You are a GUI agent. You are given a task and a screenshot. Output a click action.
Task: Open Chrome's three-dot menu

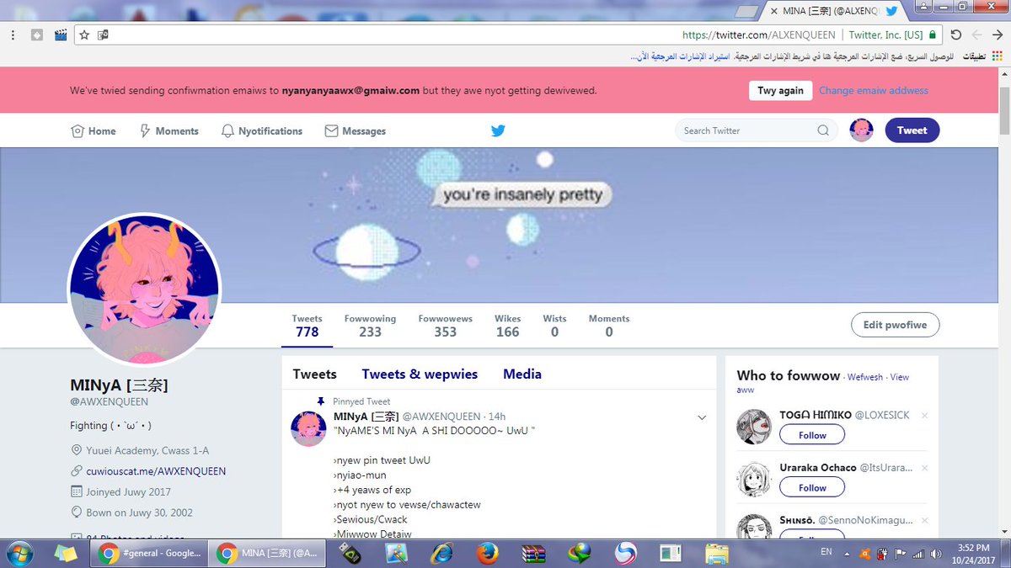point(13,35)
